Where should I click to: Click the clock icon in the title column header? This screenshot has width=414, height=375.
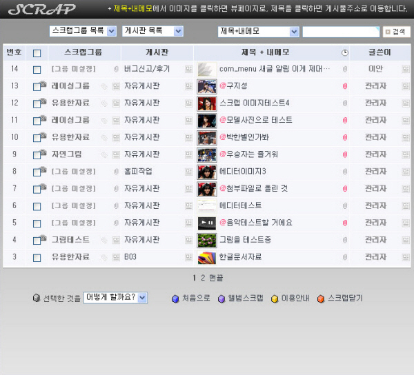pos(344,53)
